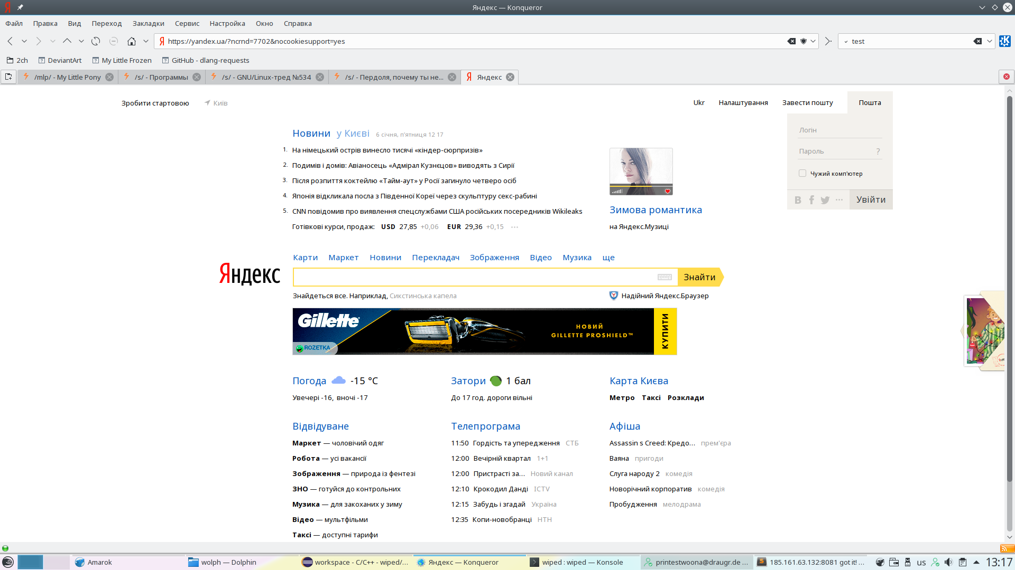The height and width of the screenshot is (570, 1015).
Task: Clear the test search field
Action: coord(977,41)
